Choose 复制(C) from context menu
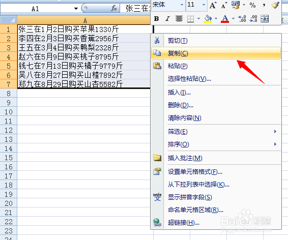 point(216,53)
